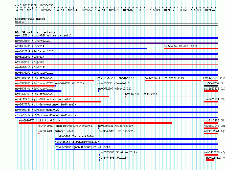This screenshot has width=225, height=170.
Task: Click the 5q35.3 cytogenetic band label
Action: (x=20, y=22)
